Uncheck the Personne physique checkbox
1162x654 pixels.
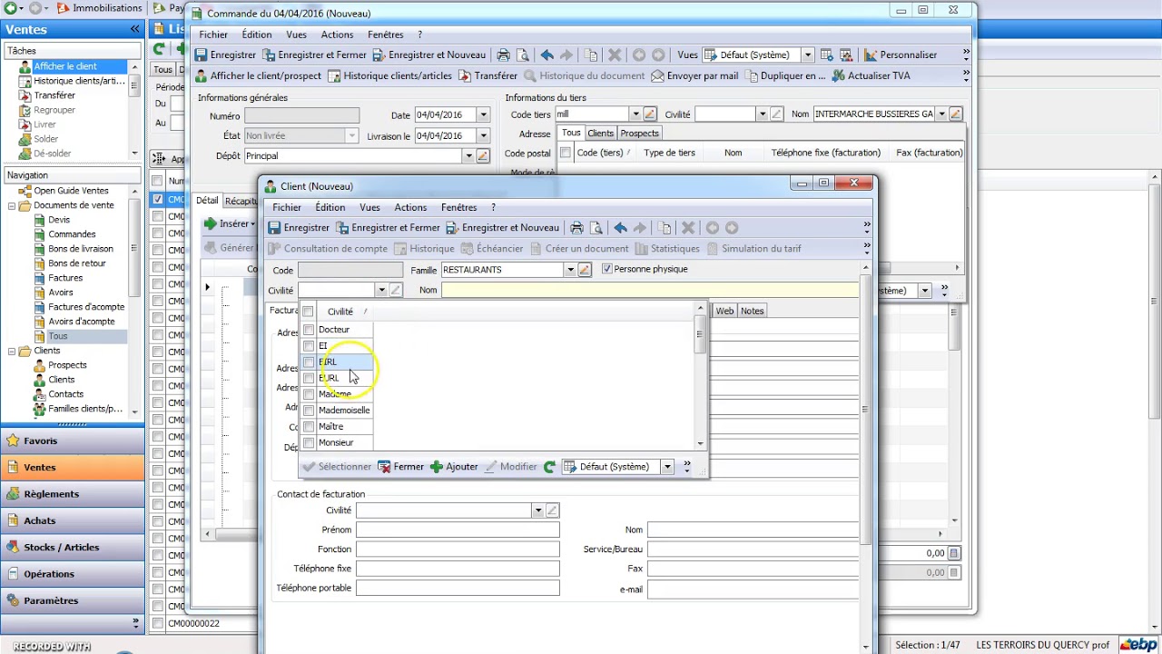point(607,269)
